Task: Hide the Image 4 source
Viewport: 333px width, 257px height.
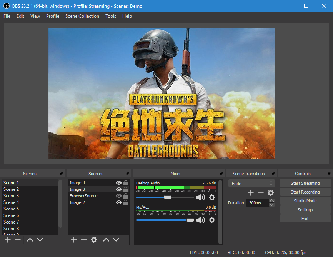Action: coord(119,183)
